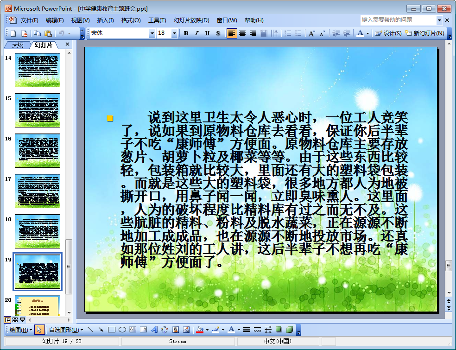Insert picture from file icon
Screen dimensions: 456x350
[x=186, y=330]
